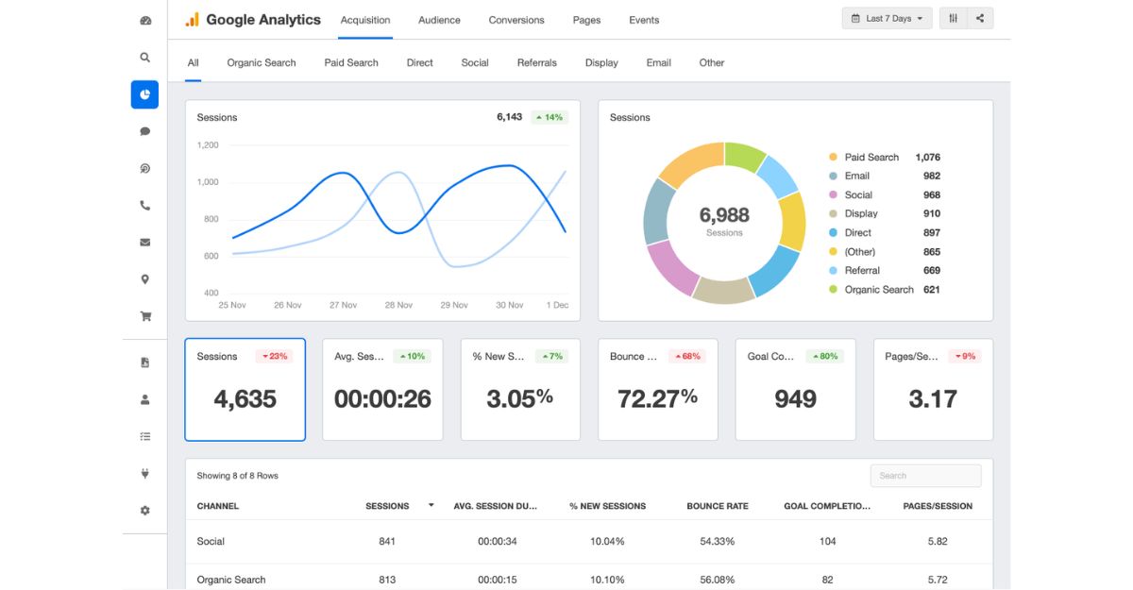Click the Google Analytics bar-chart logo
The height and width of the screenshot is (590, 1133).
(x=192, y=20)
